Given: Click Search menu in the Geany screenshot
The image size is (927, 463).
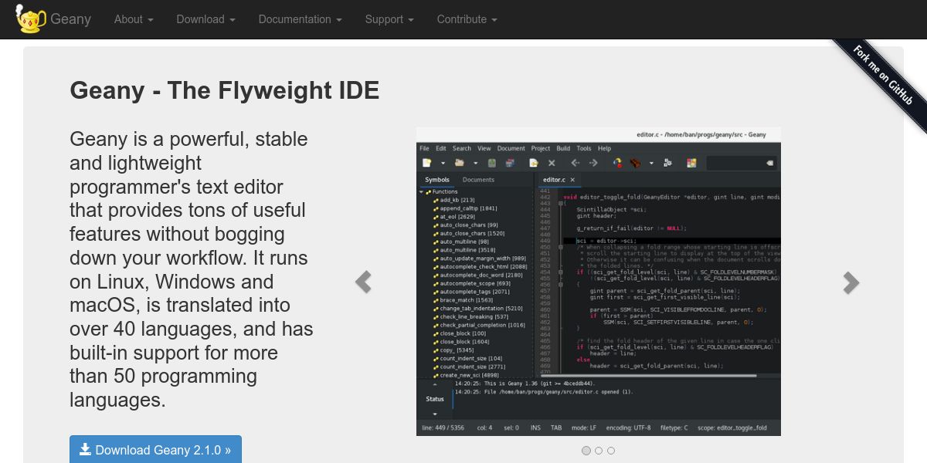Looking at the screenshot, I should (462, 148).
